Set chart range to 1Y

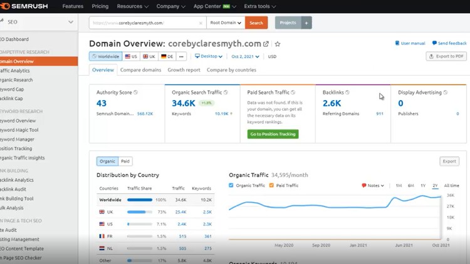(423, 186)
